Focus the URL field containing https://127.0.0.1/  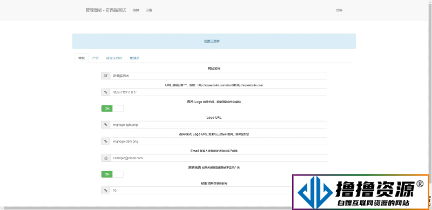[x=219, y=92]
